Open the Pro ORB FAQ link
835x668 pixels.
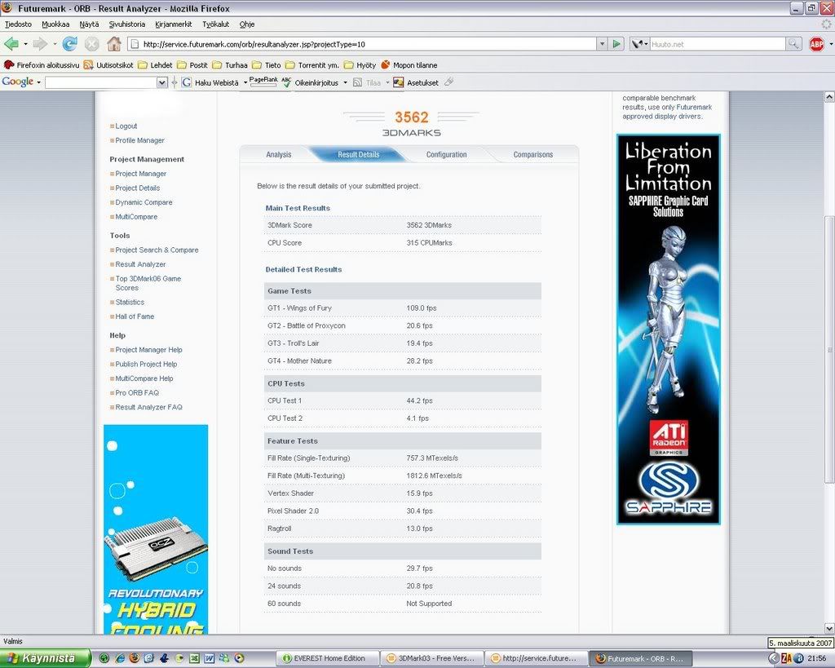[137, 392]
